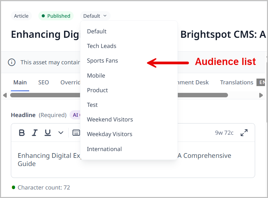268x198 pixels.
Task: Click the AI badge next to Headline
Action: tap(75, 115)
